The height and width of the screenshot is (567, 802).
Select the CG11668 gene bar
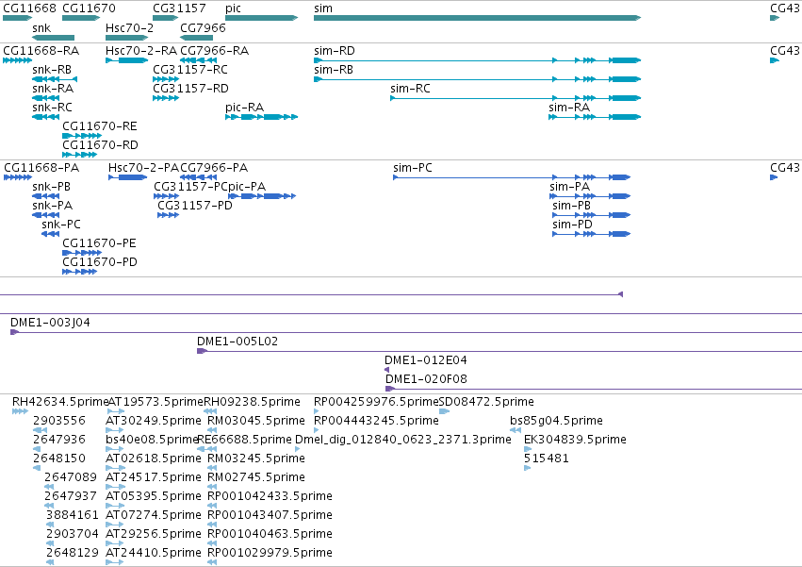coord(17,18)
